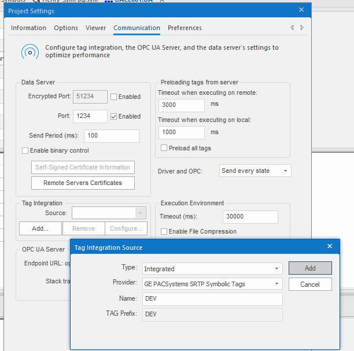
Task: Switch to the Information tab
Action: tap(28, 28)
